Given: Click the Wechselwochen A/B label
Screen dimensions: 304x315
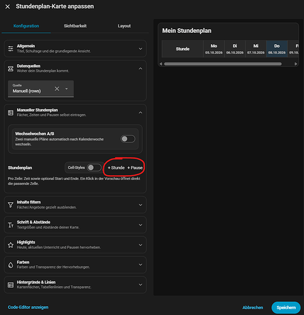Looking at the screenshot, I should point(35,134).
